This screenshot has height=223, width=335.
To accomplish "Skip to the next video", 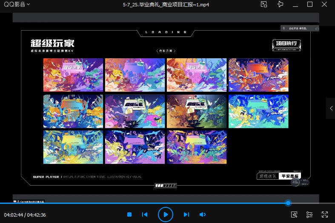I will click(x=186, y=215).
